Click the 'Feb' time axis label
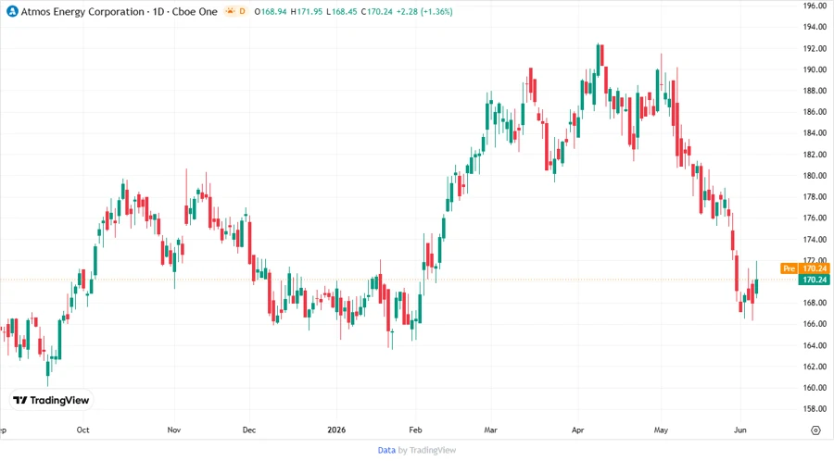Screen dimensions: 834x461 point(415,430)
